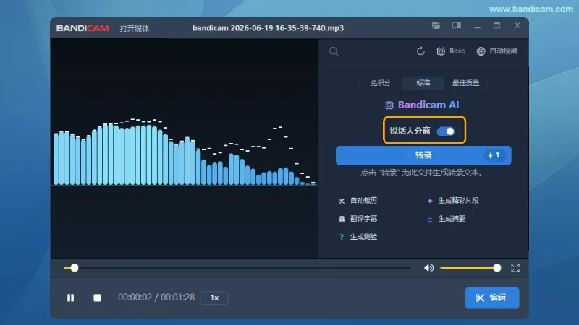Choose 生成精彩片段 option
Viewport: 579px width, 325px height.
click(x=453, y=201)
